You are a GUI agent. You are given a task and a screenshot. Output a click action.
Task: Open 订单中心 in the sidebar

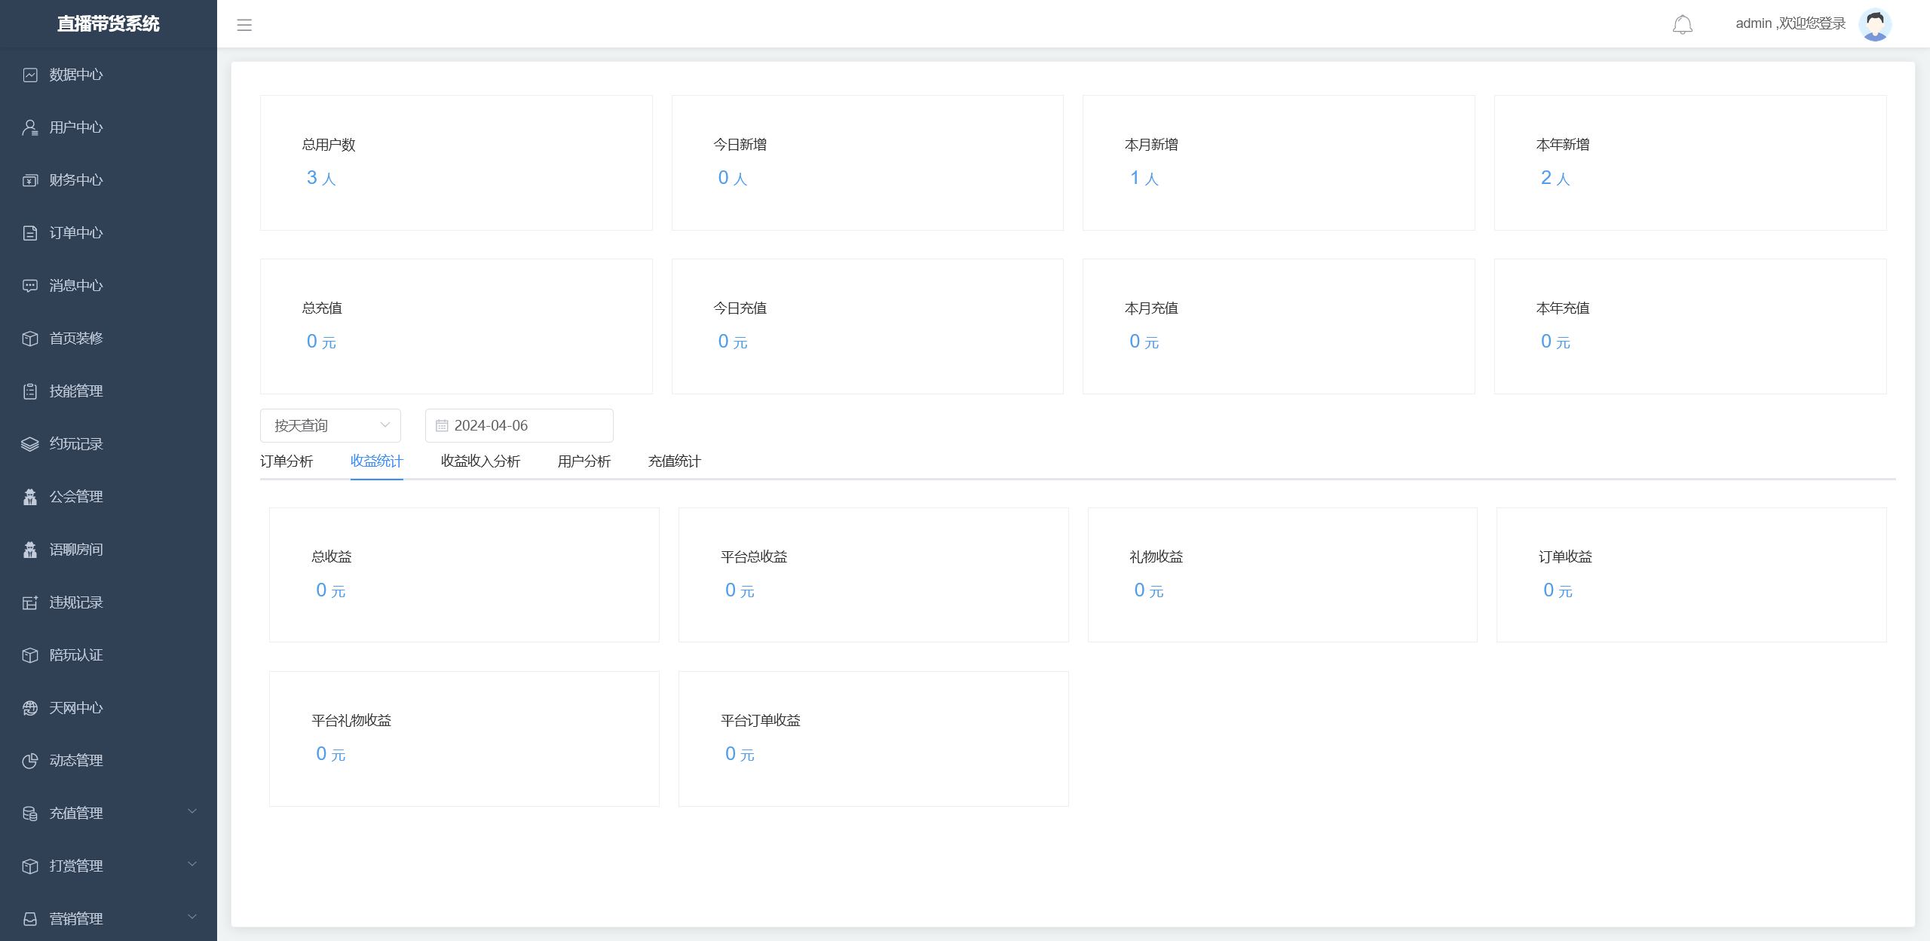[x=75, y=233]
